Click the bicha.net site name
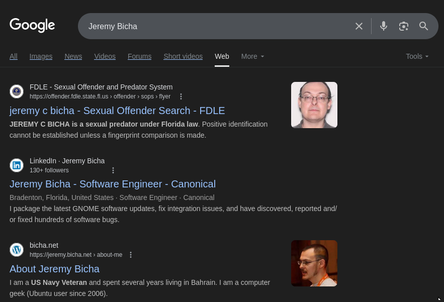Image resolution: width=444 pixels, height=302 pixels. pyautogui.click(x=44, y=245)
